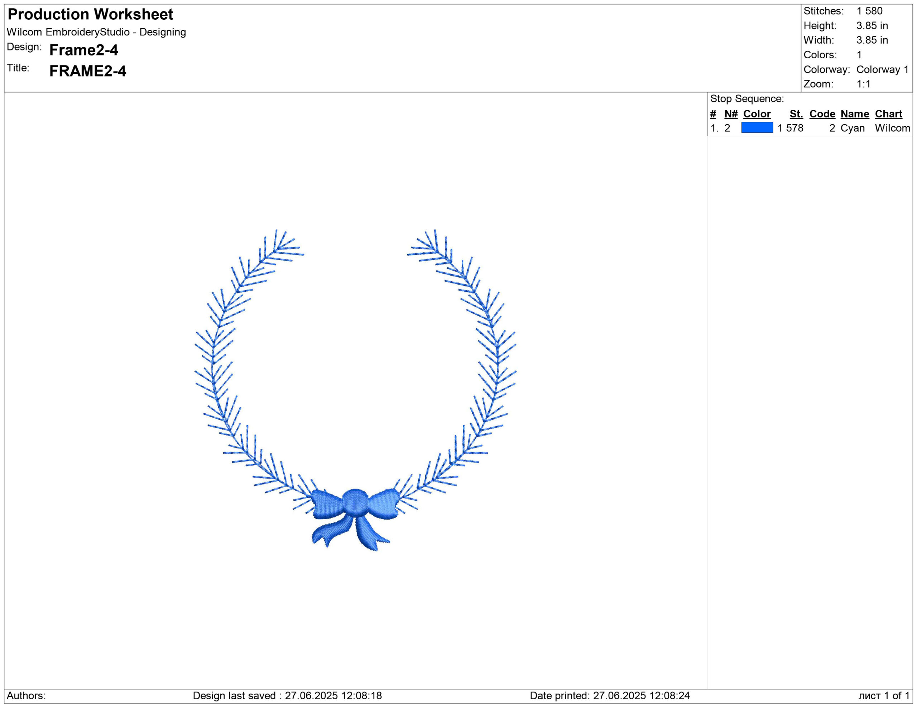This screenshot has width=917, height=705.
Task: Click the Cyan thread name
Action: pyautogui.click(x=852, y=128)
